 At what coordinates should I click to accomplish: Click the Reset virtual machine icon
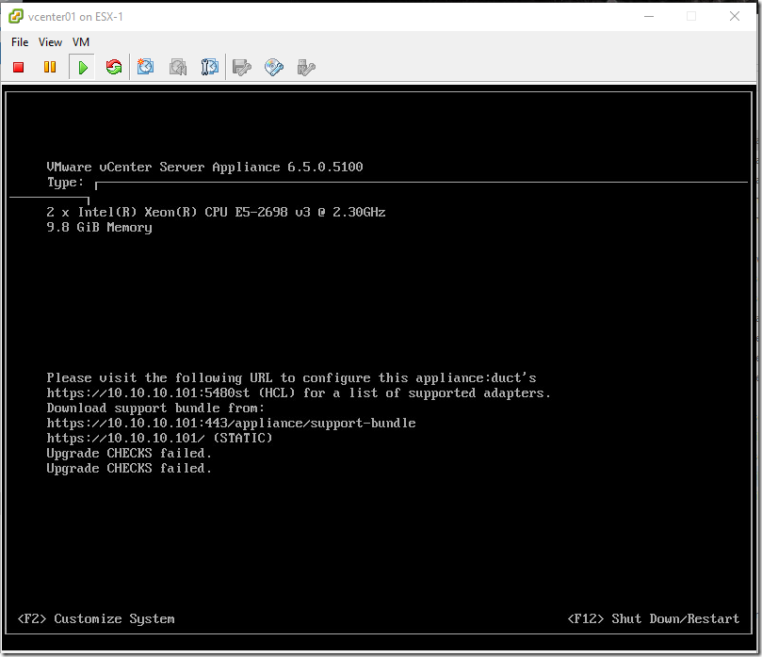[x=114, y=67]
